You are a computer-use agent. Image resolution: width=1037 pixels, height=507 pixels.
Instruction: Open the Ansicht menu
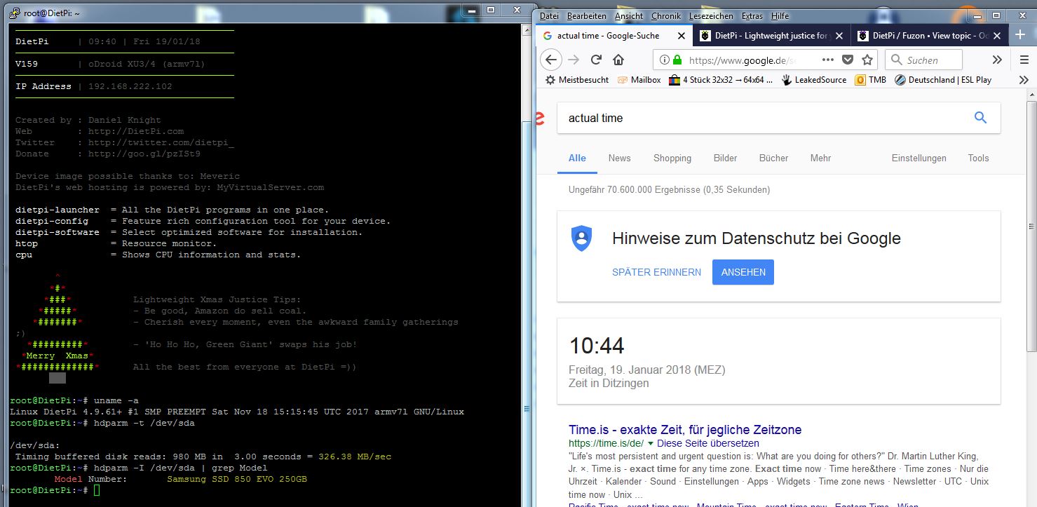[x=629, y=16]
